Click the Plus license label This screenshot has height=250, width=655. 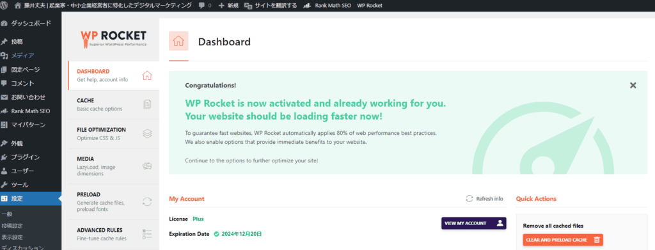tap(198, 219)
